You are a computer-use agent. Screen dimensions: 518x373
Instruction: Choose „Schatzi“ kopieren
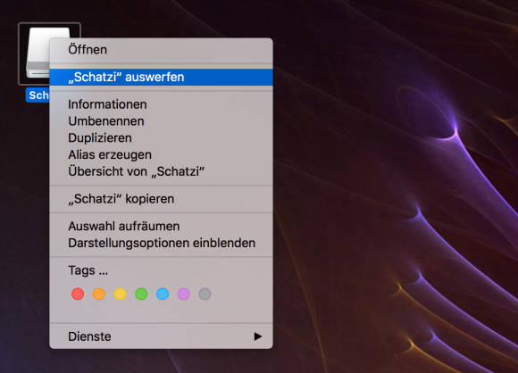point(162,199)
